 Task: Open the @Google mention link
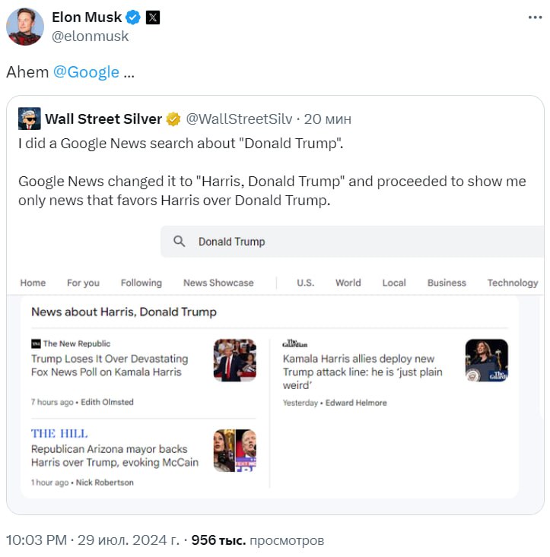[86, 72]
